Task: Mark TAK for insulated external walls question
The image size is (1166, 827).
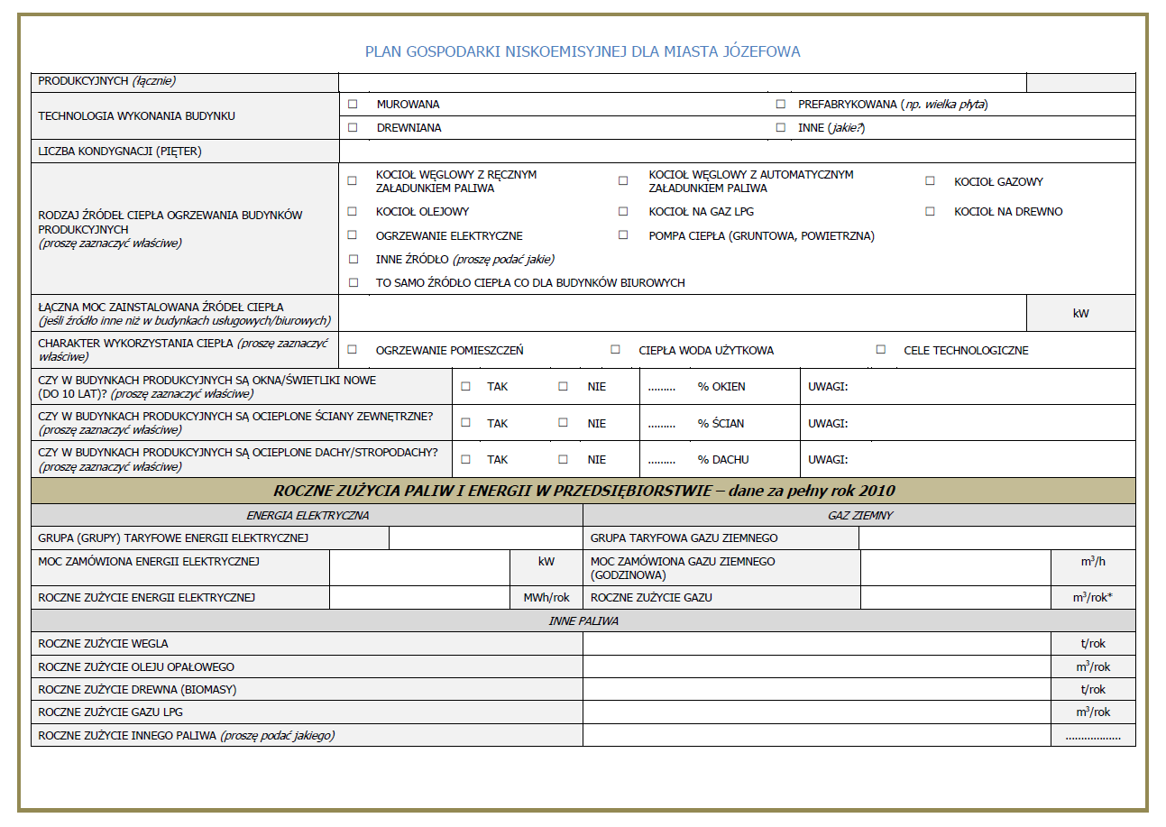Action: pos(466,422)
